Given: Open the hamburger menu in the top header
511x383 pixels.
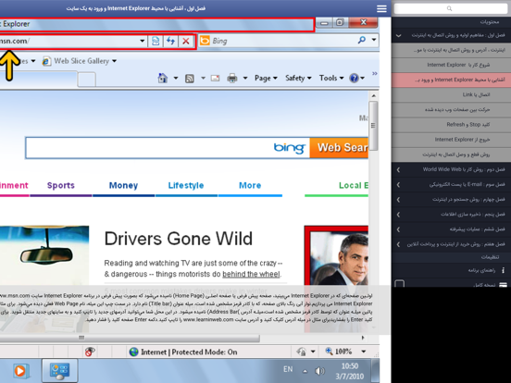Looking at the screenshot, I should pos(381,8).
